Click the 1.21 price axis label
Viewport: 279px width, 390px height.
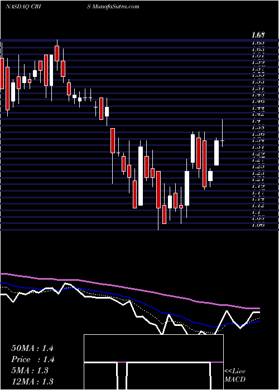coord(258,179)
